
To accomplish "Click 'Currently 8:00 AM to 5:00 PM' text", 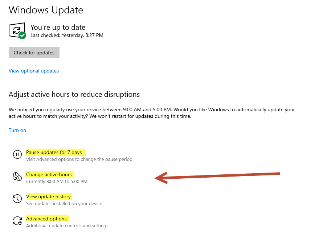I will tap(57, 181).
